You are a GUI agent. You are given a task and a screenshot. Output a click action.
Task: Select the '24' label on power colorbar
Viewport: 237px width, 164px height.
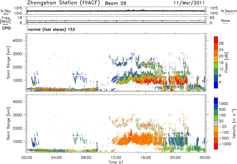[x=221, y=50]
